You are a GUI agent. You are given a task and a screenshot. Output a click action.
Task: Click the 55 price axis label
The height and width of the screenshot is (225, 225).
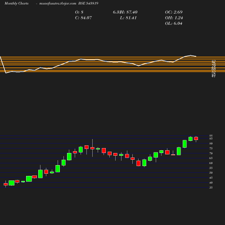pyautogui.click(x=211, y=168)
